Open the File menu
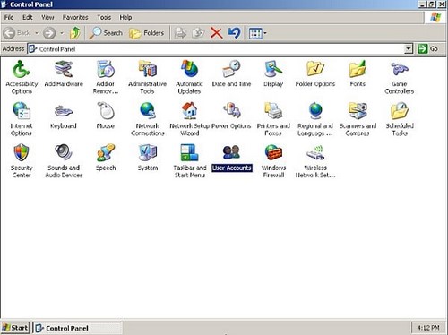This screenshot has width=448, height=335. click(9, 17)
